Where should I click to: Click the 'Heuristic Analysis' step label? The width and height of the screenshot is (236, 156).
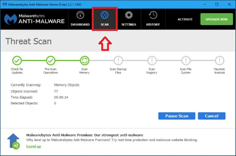click(x=220, y=71)
